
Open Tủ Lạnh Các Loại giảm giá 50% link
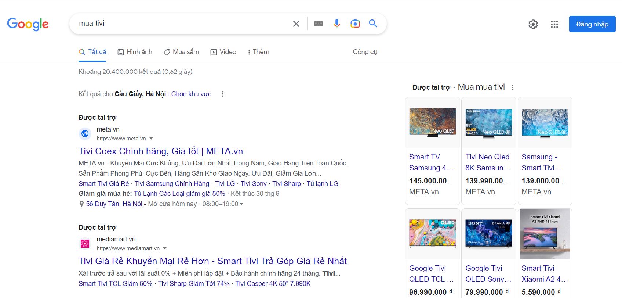(x=179, y=194)
